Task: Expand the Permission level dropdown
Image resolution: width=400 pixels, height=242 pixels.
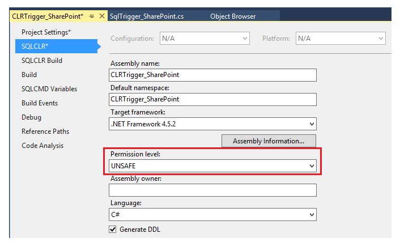Action: point(212,166)
